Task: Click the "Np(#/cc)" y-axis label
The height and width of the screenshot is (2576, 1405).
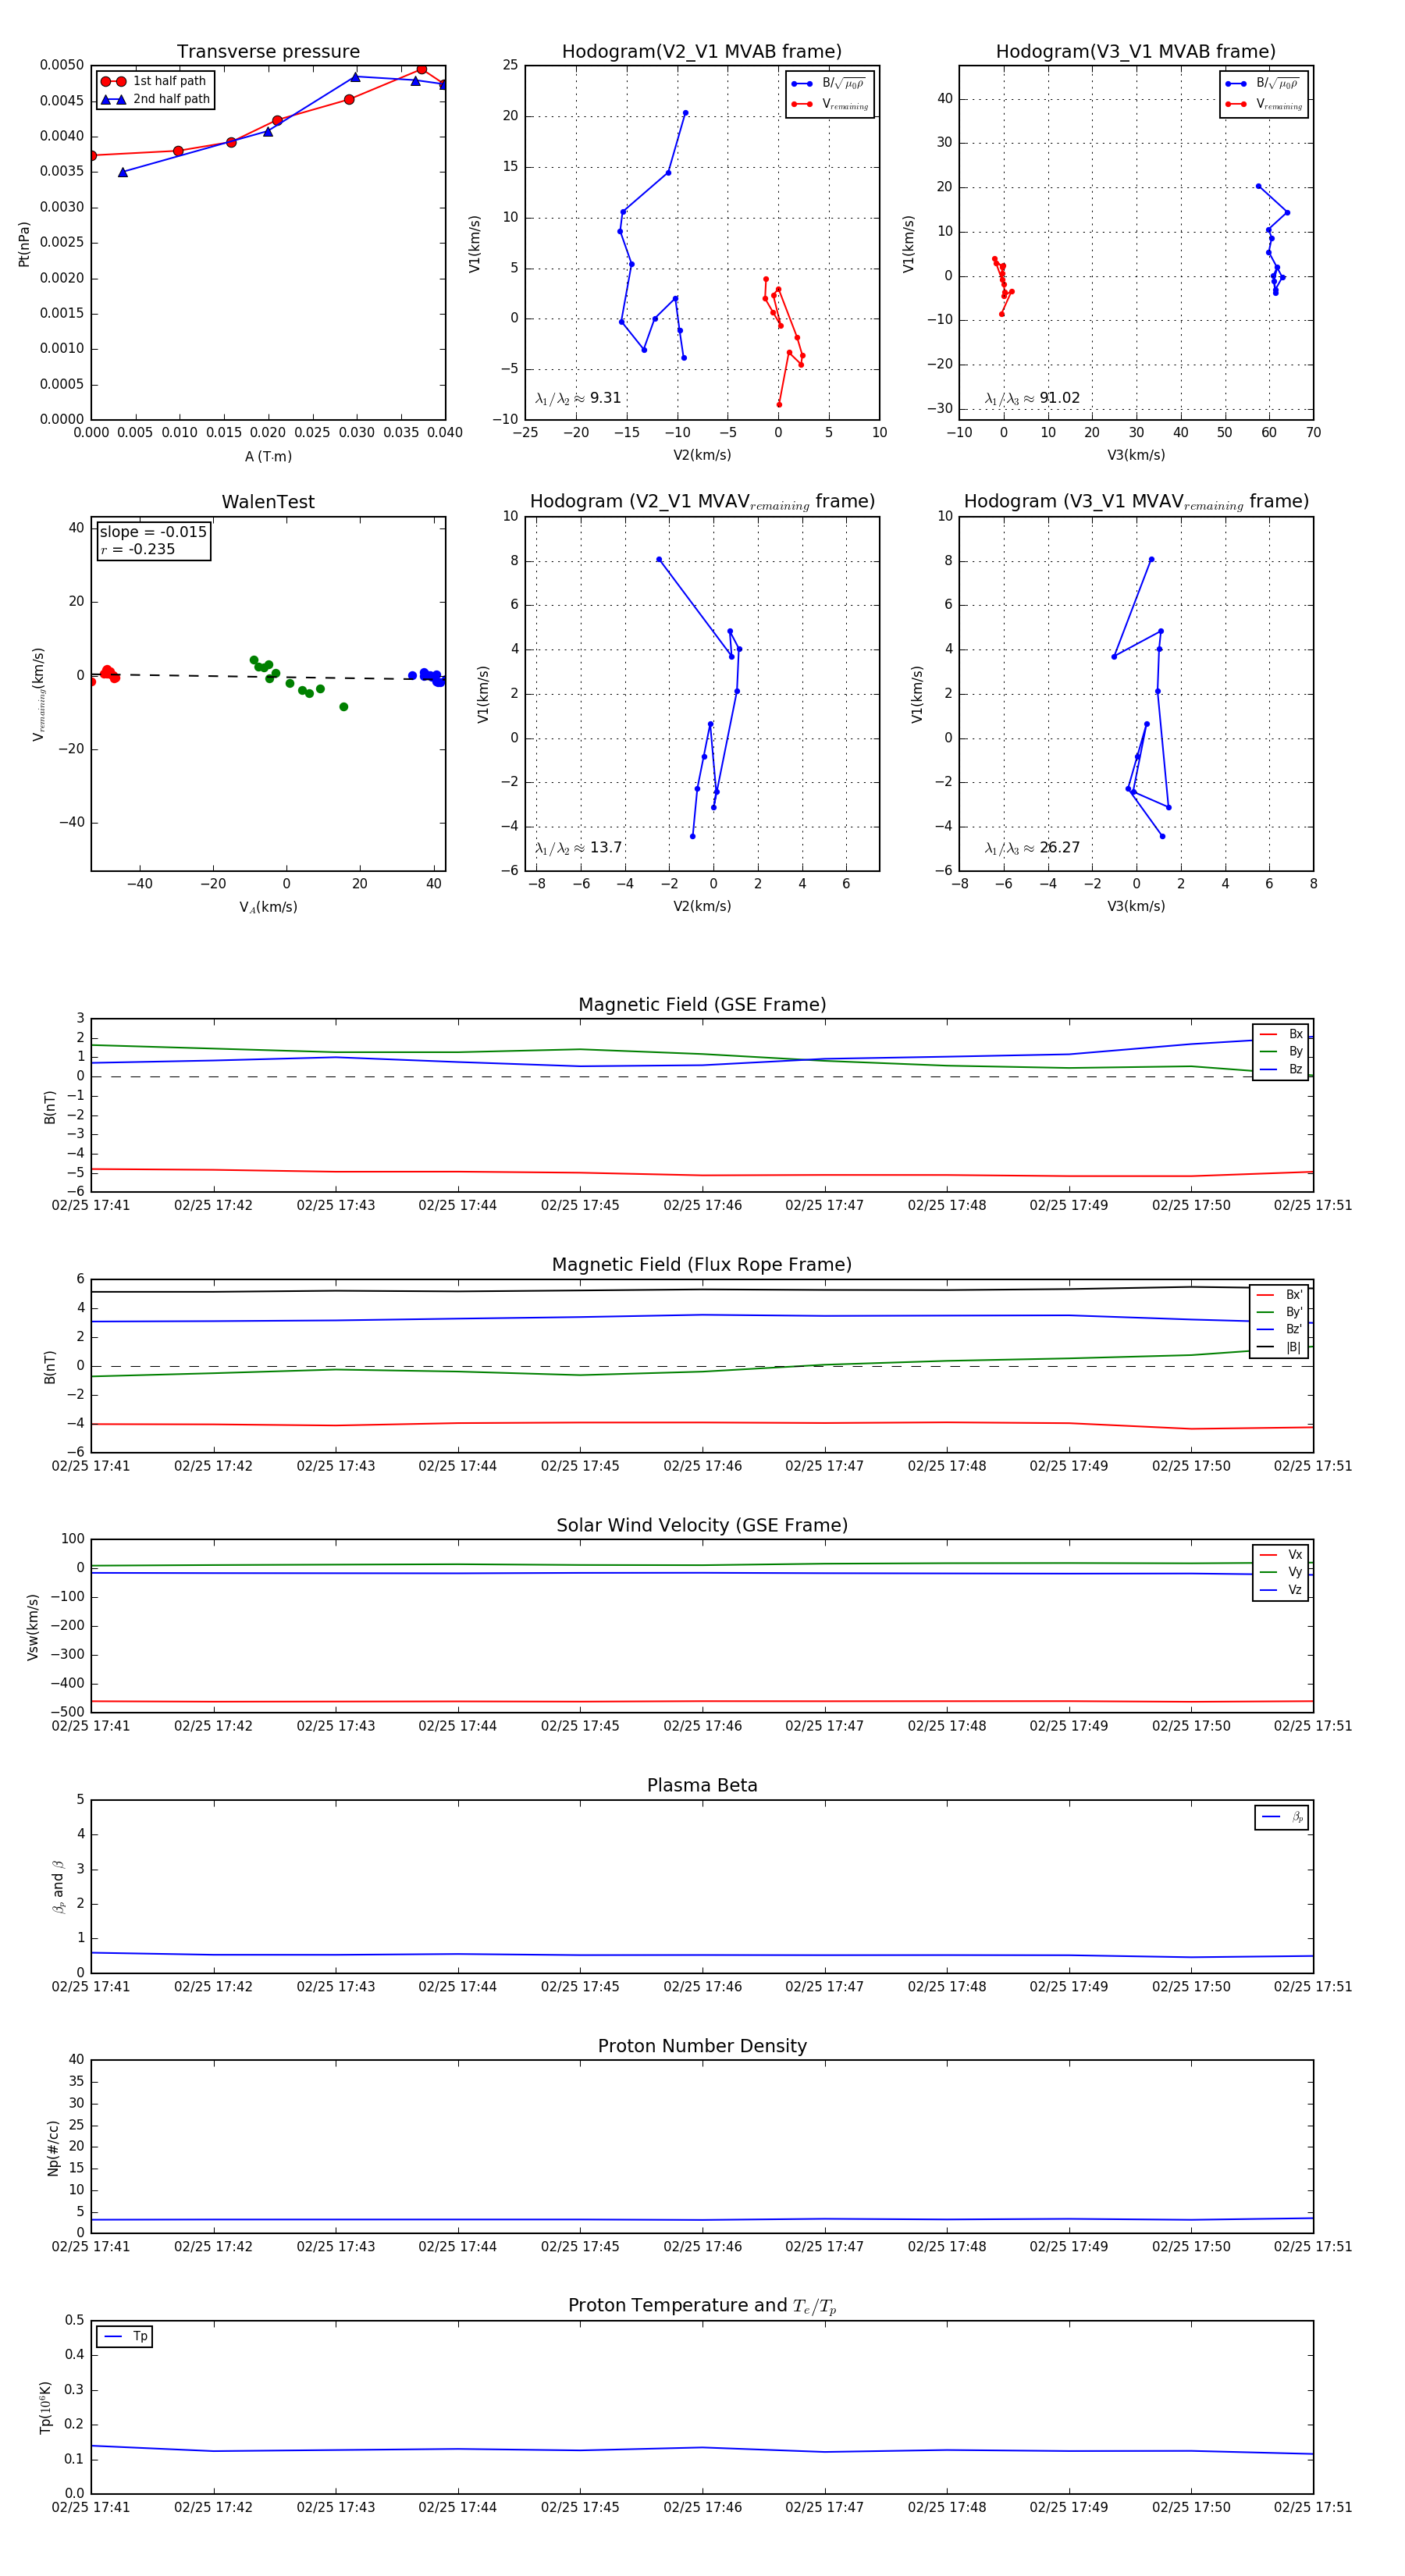Action: point(53,2148)
